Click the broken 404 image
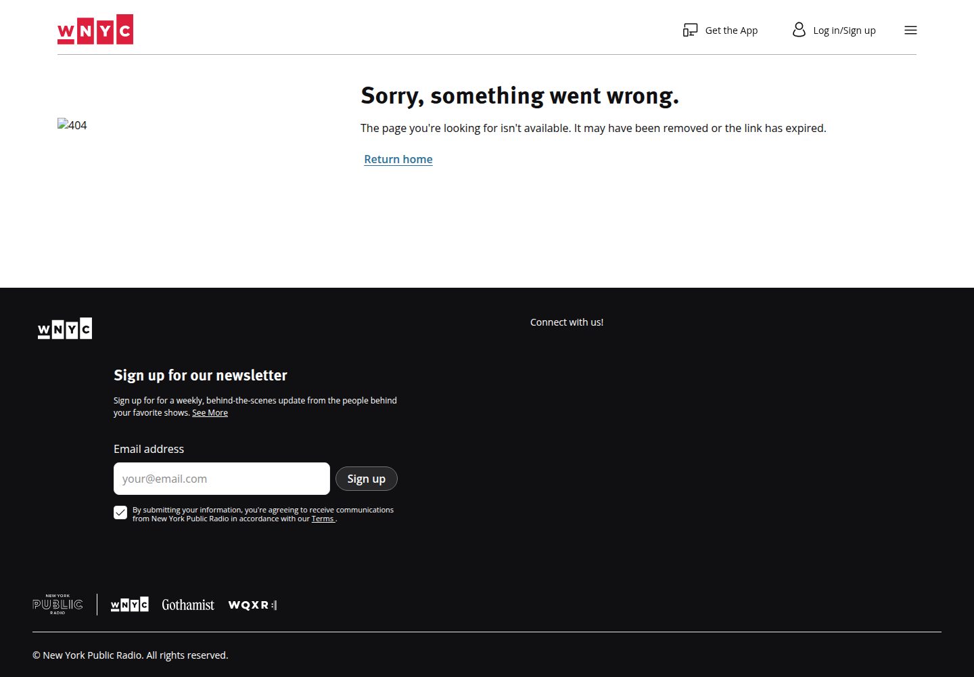Screen dimensions: 974x677 (72, 125)
